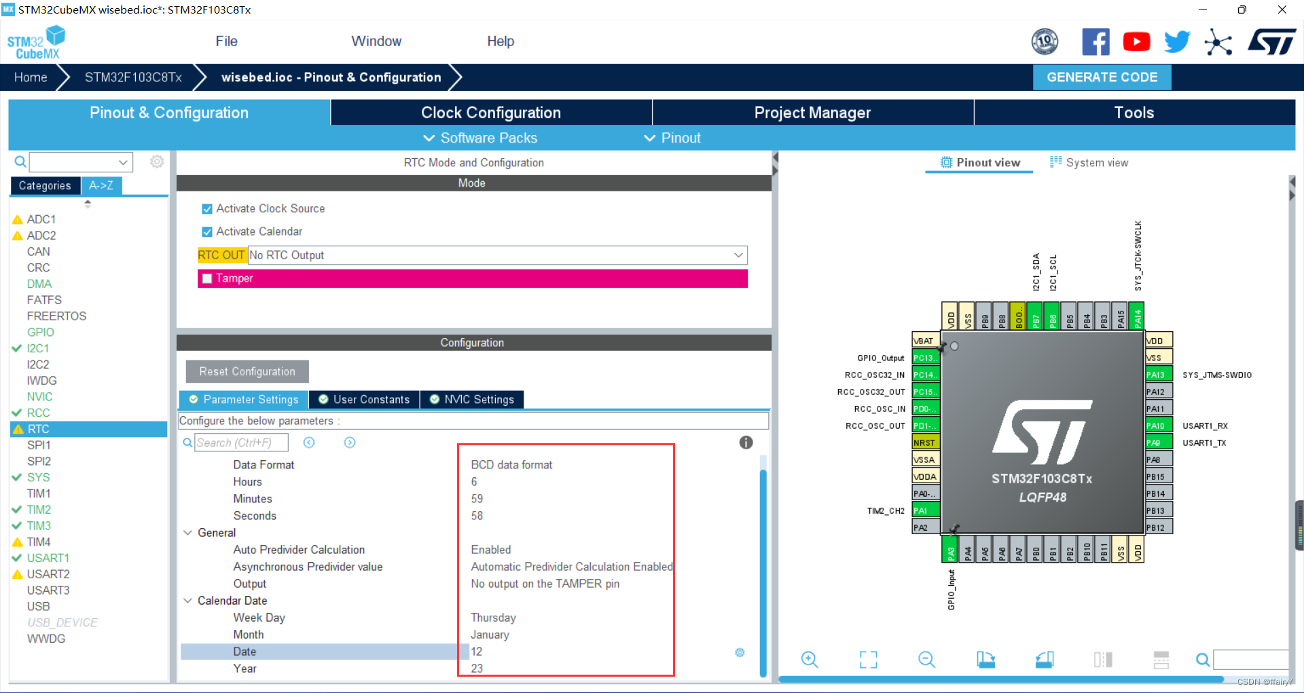
Task: Fit the chip to the view
Action: [x=868, y=659]
